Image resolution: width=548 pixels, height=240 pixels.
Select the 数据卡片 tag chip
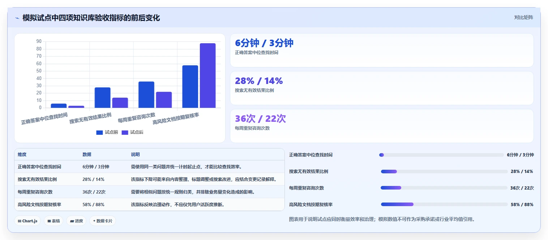pos(103,221)
